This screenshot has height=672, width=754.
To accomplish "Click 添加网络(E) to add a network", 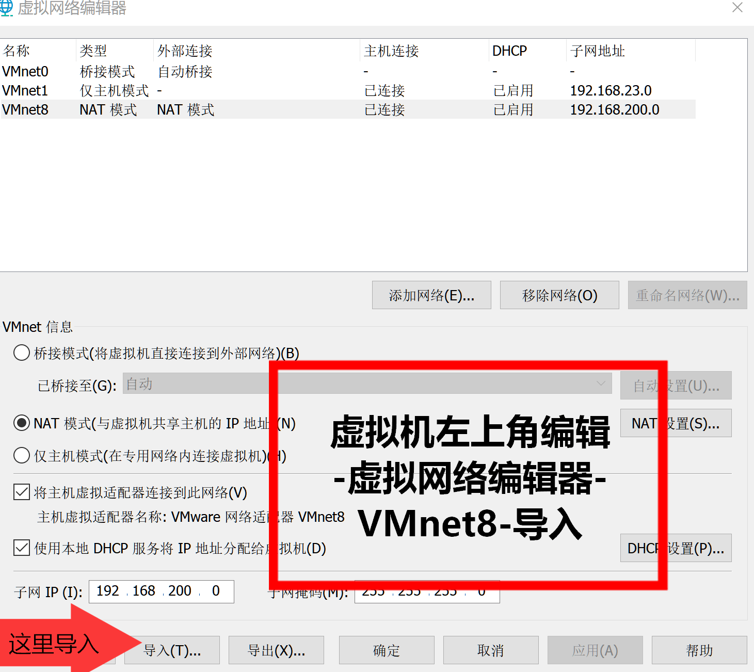I will coord(431,295).
